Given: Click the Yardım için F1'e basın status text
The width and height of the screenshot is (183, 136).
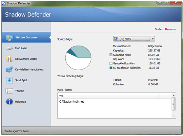Looking at the screenshot, I should [17, 131].
